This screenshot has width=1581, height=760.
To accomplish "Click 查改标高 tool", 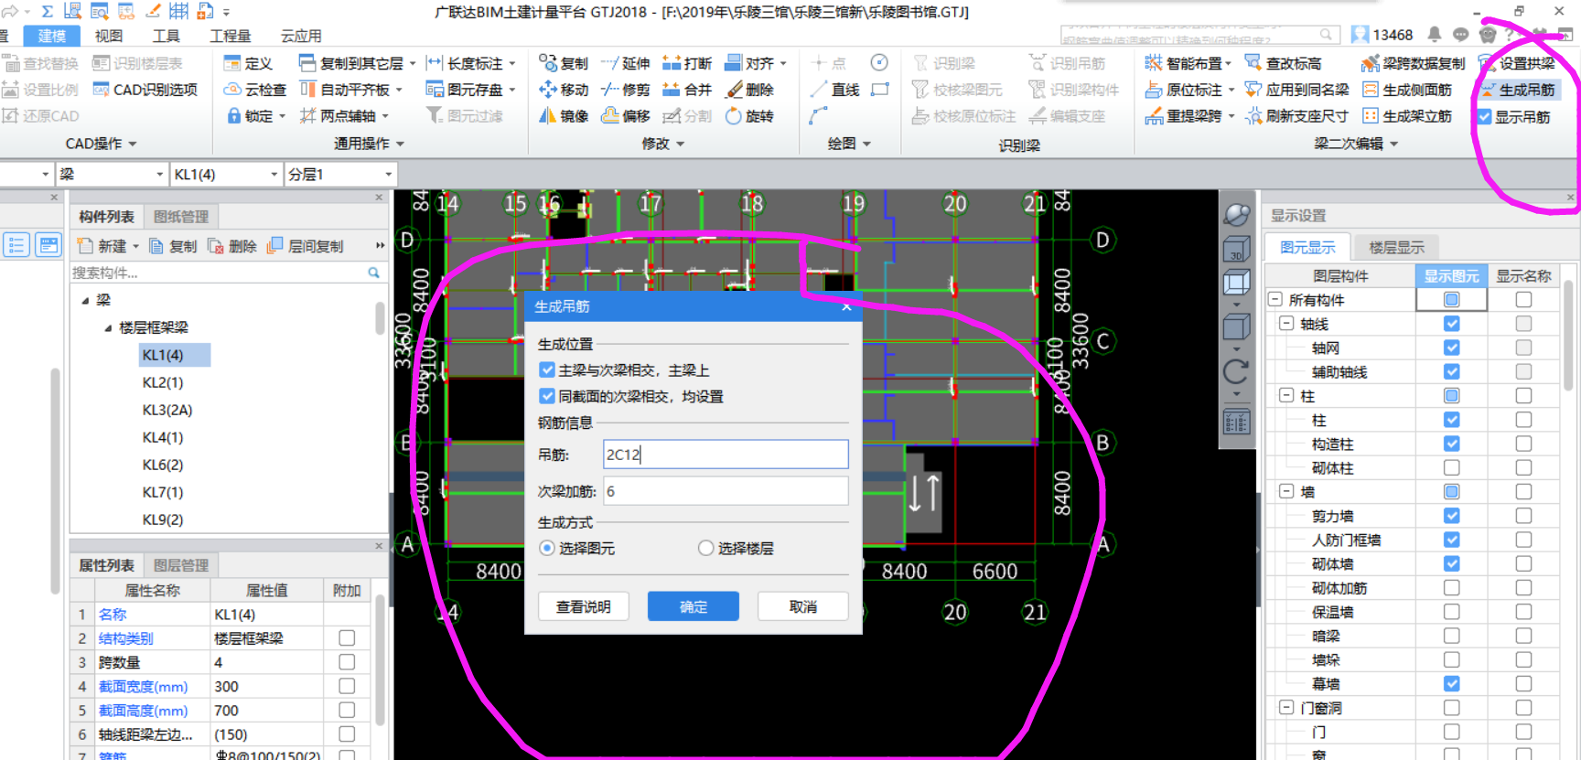I will [1283, 63].
